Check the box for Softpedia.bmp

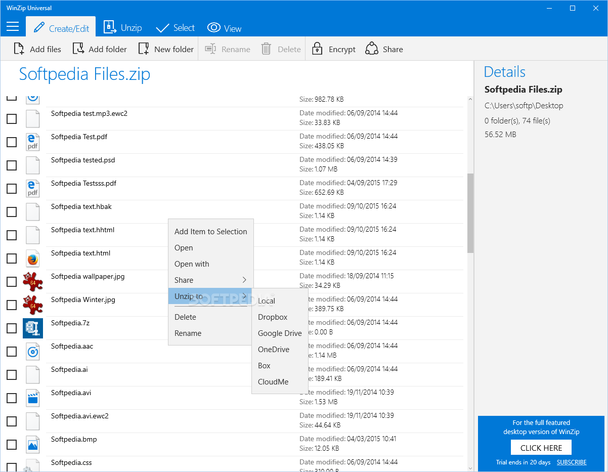(12, 445)
